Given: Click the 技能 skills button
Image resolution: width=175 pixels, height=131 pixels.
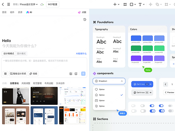Looking at the screenshot, I should (33, 74).
